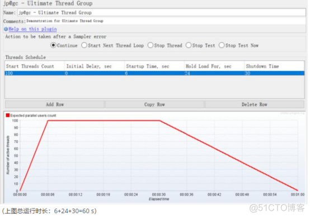Click the Copy Row button
The image size is (310, 218).
click(x=154, y=104)
